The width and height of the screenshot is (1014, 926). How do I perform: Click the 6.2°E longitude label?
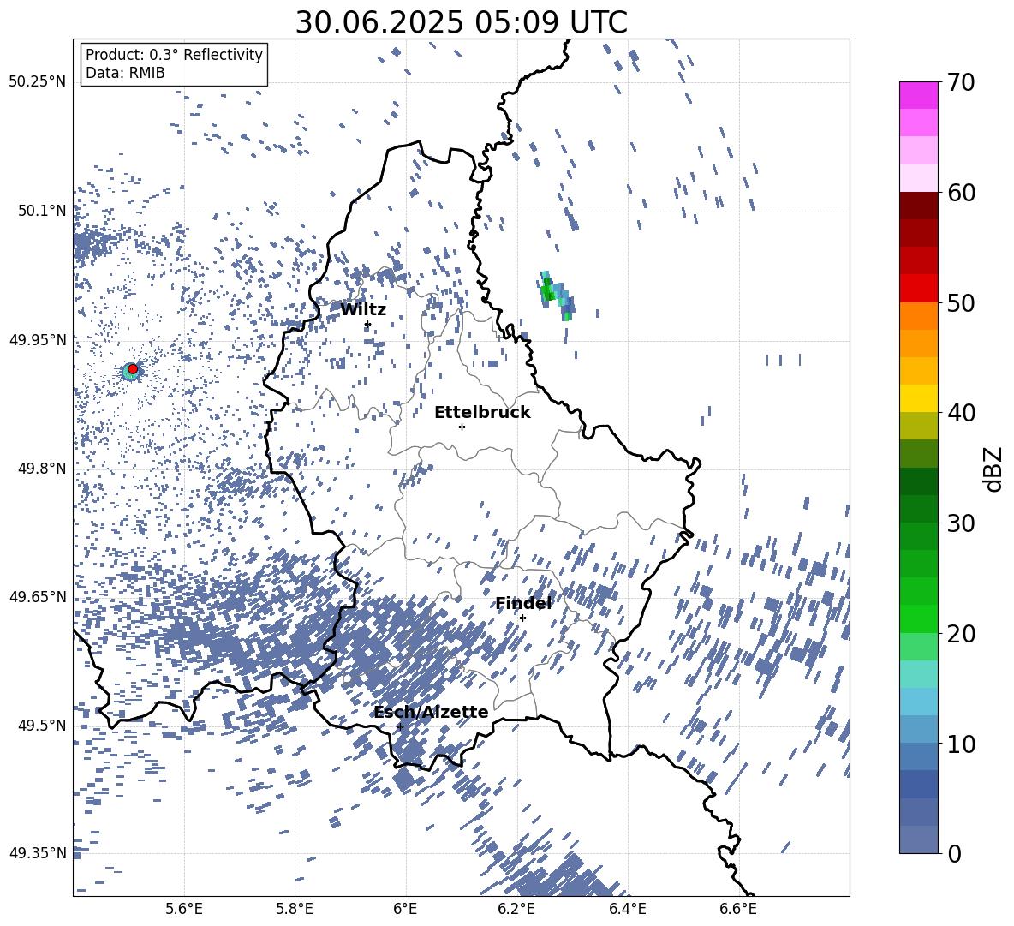click(x=516, y=909)
